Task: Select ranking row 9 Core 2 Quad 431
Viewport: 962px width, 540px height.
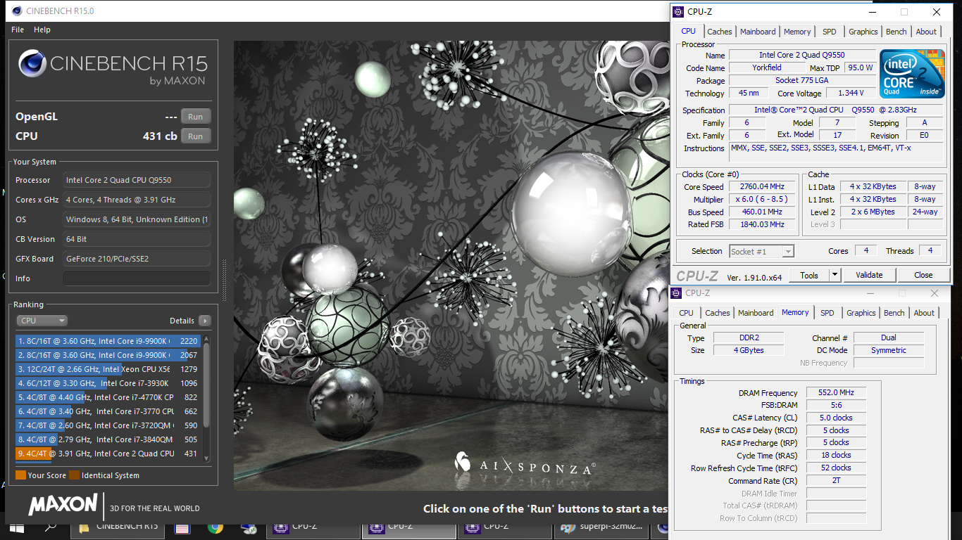Action: (x=108, y=454)
